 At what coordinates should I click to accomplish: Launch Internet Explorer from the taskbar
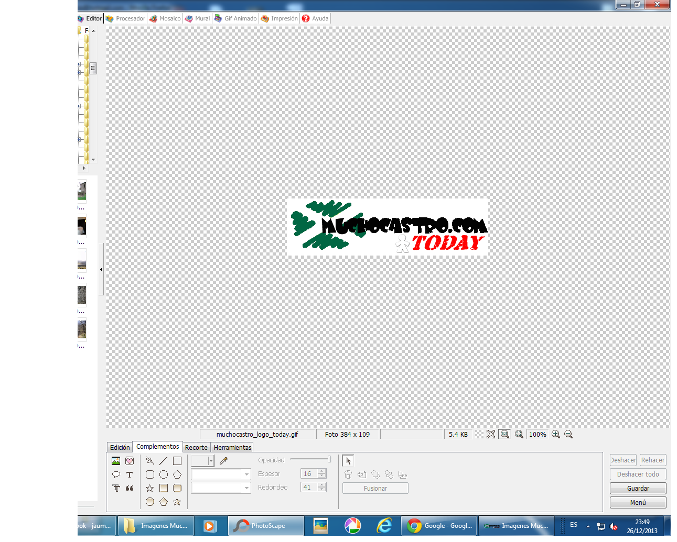[384, 526]
